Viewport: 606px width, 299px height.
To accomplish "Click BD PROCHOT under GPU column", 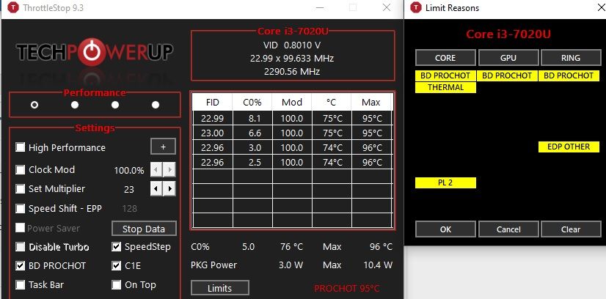I will (507, 75).
